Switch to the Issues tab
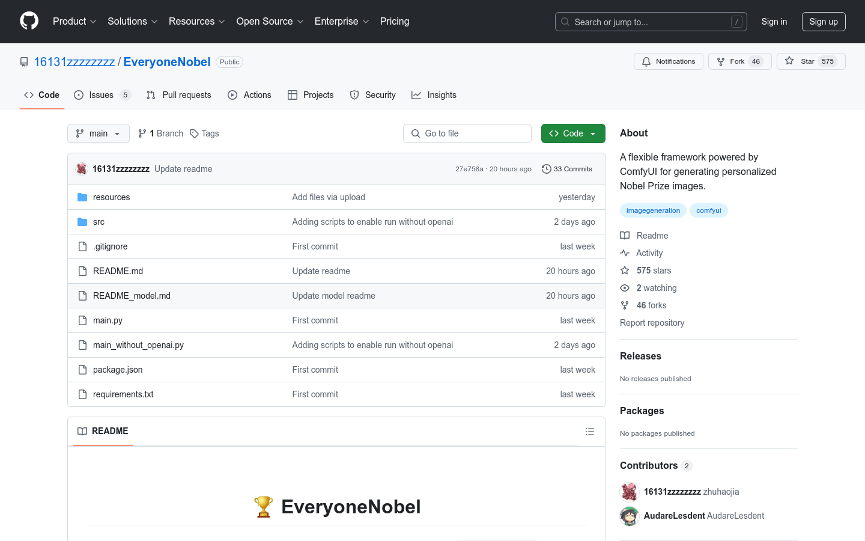865x541 pixels. pos(102,95)
